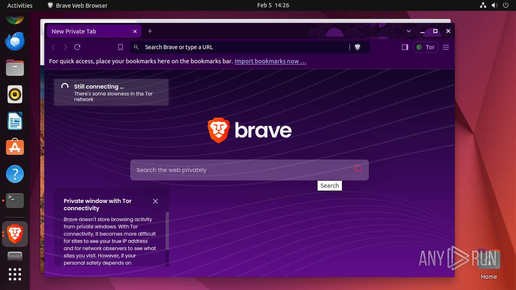The image size is (516, 290).
Task: Focus the Search Brave or type a URL bar
Action: click(x=250, y=47)
